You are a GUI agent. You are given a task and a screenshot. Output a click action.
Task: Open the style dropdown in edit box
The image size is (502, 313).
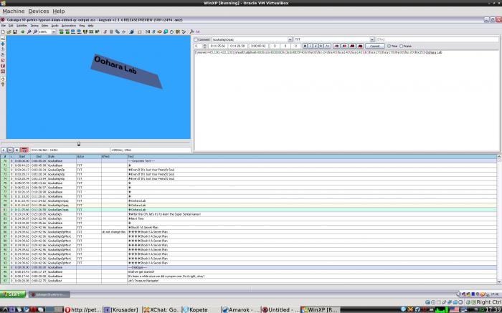[x=290, y=39]
